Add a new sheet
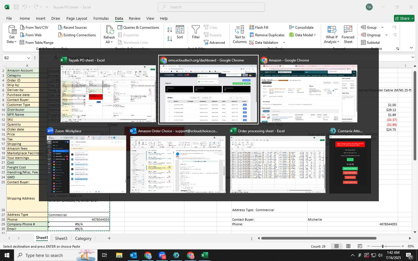Screen dimensions: 418x261 [x=109, y=238]
